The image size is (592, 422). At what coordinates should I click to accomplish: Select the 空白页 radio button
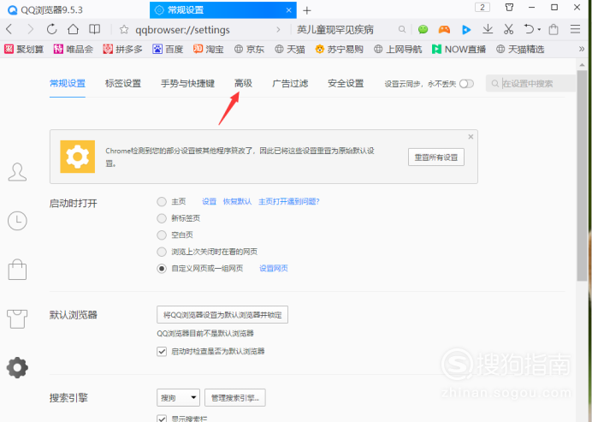pos(162,235)
